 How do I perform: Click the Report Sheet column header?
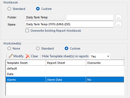[x=66, y=63]
